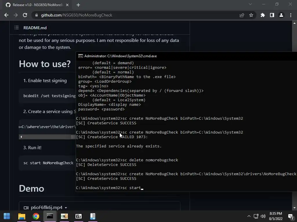Open the volume control in tray
Screen dimensions: 297x222
pyautogui.click(x=263, y=216)
